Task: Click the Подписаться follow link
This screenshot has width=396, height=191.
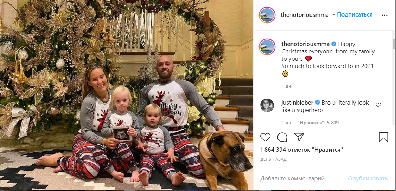Action: 355,15
